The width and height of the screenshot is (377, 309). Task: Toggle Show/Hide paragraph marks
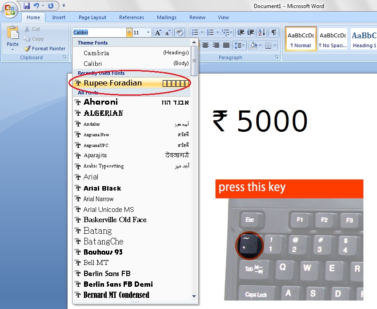pyautogui.click(x=273, y=32)
